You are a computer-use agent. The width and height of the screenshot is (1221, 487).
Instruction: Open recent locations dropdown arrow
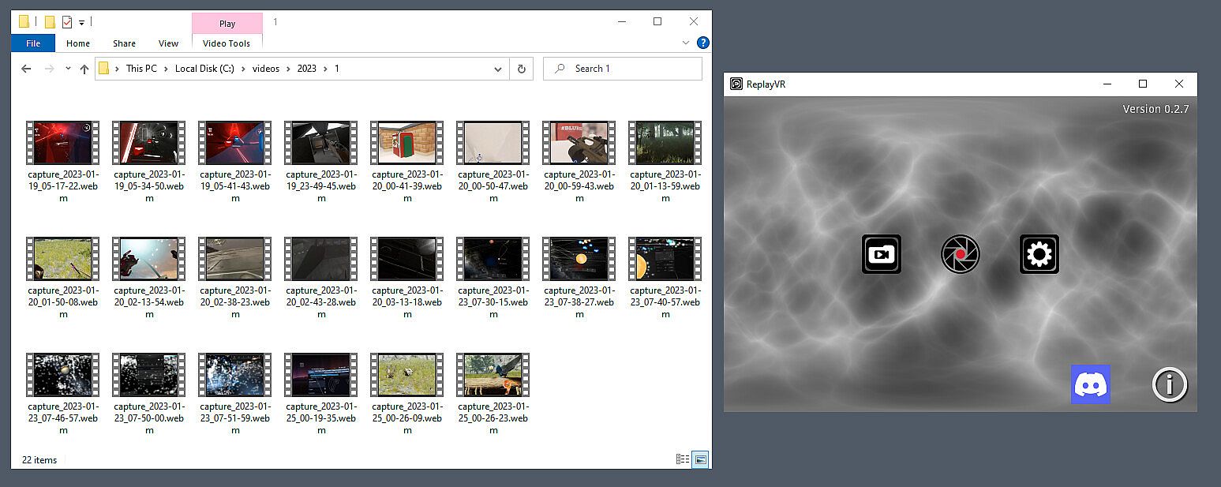click(x=68, y=69)
